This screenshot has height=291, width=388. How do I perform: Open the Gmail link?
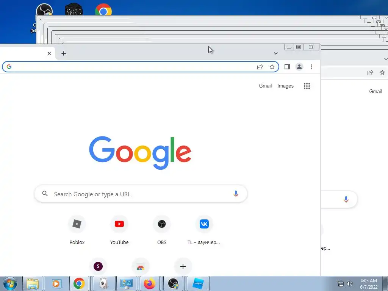click(x=265, y=86)
